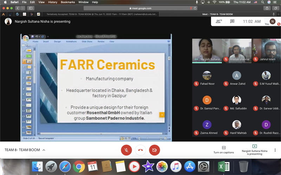Open Microsoft Excel from the Dock
The width and height of the screenshot is (281, 175).
(224, 167)
